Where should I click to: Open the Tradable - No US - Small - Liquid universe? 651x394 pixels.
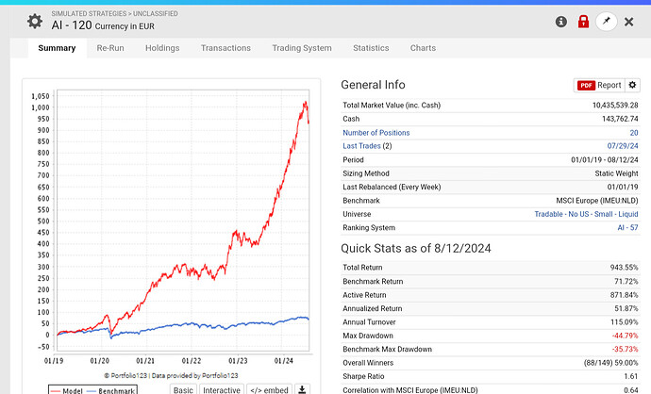586,214
